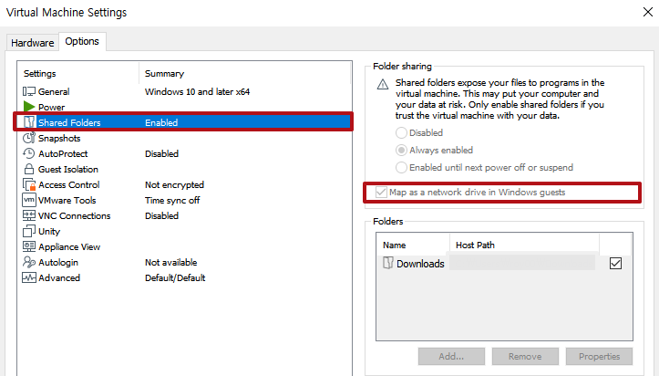This screenshot has width=659, height=376.
Task: Click the green Power play icon
Action: point(29,107)
